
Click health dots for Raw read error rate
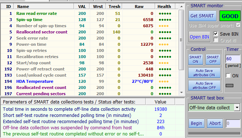tap(165, 13)
